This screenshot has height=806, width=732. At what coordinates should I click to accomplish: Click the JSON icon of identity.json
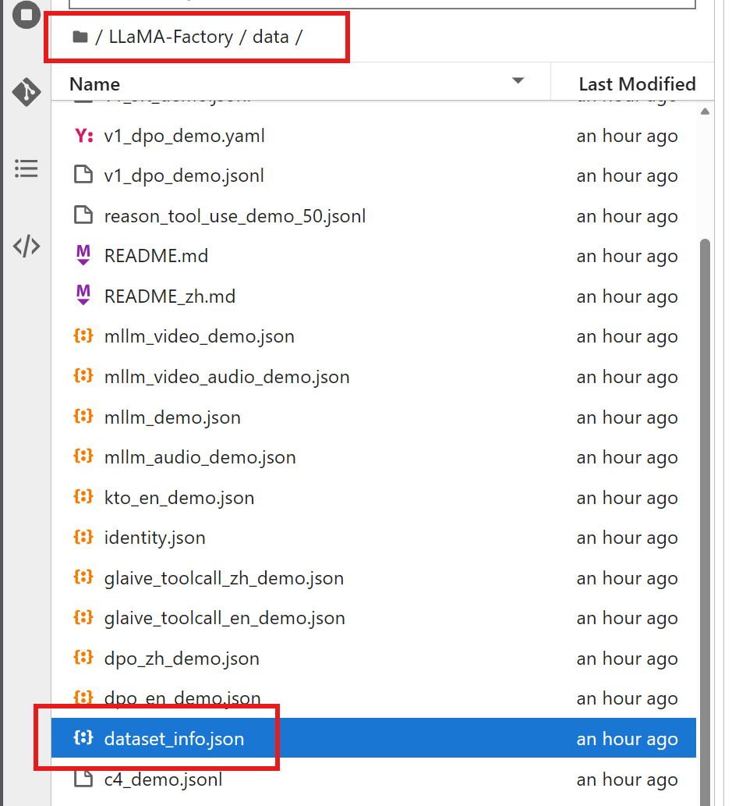tap(83, 537)
